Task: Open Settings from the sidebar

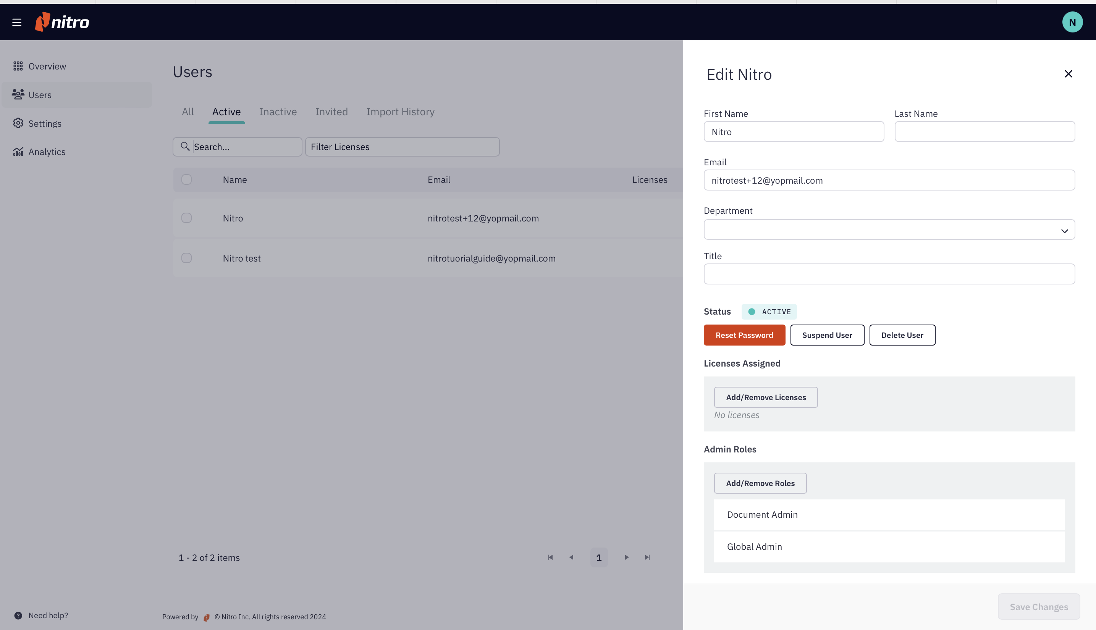Action: [x=45, y=123]
